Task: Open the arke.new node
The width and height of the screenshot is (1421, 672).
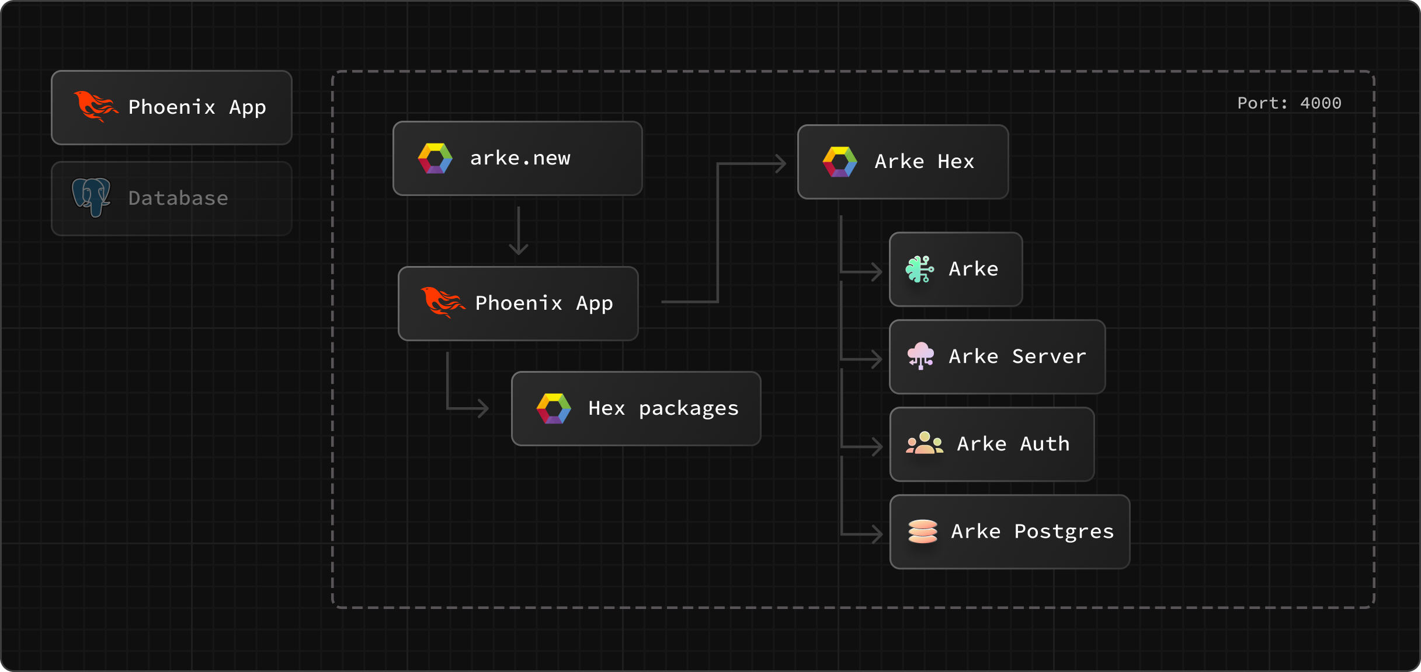Action: coord(517,158)
